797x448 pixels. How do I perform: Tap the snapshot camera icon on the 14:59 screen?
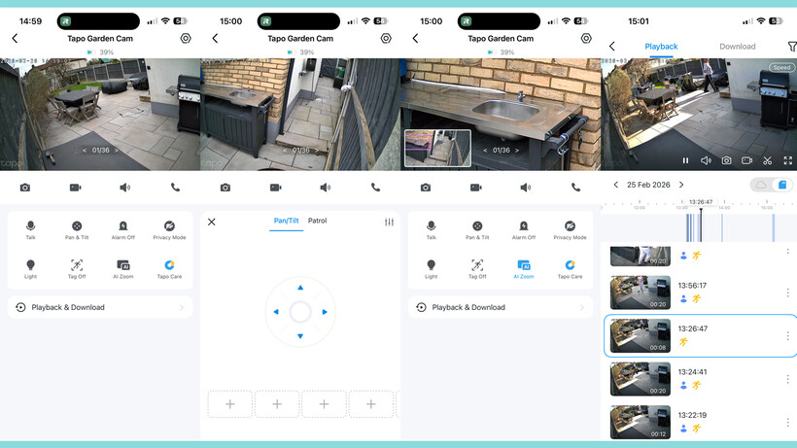pos(25,188)
